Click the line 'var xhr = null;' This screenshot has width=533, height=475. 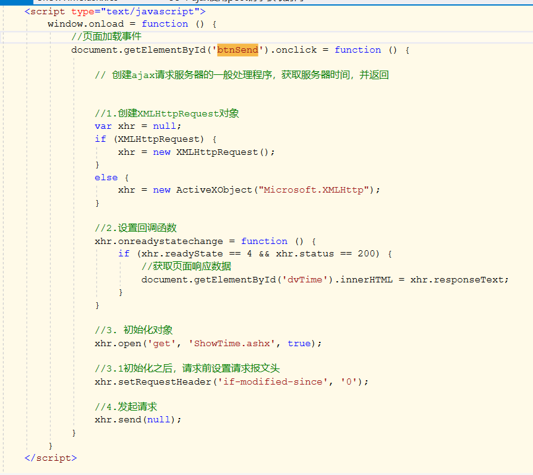pyautogui.click(x=138, y=126)
